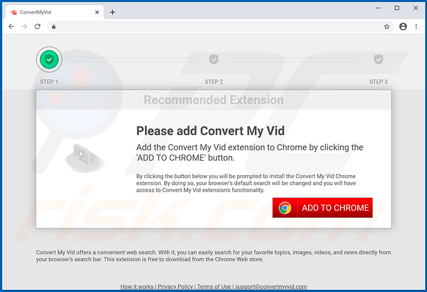This screenshot has width=427, height=292.
Task: Close the Chrome window
Action: 416,8
